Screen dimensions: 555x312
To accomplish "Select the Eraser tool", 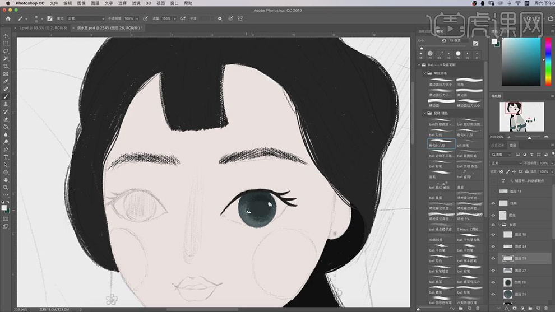I will pyautogui.click(x=6, y=119).
